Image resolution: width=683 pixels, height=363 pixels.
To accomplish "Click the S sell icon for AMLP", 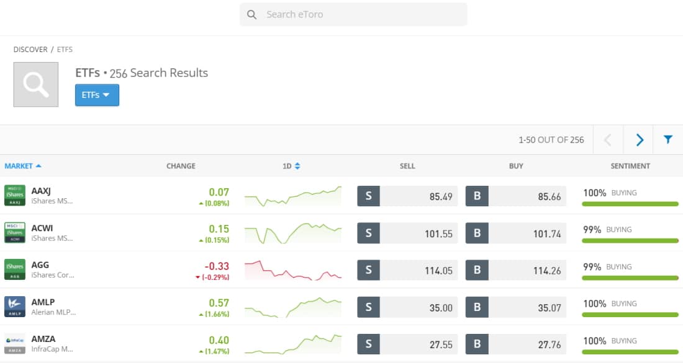I will pyautogui.click(x=368, y=307).
